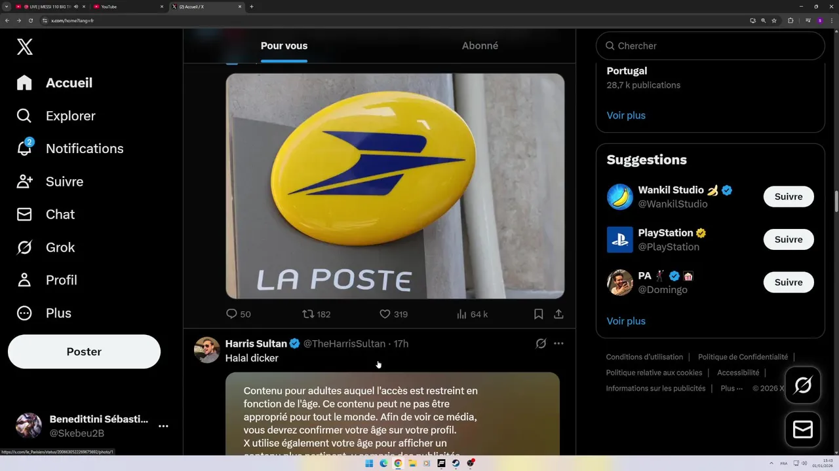Open Harris Sultan's profile name

(256, 343)
